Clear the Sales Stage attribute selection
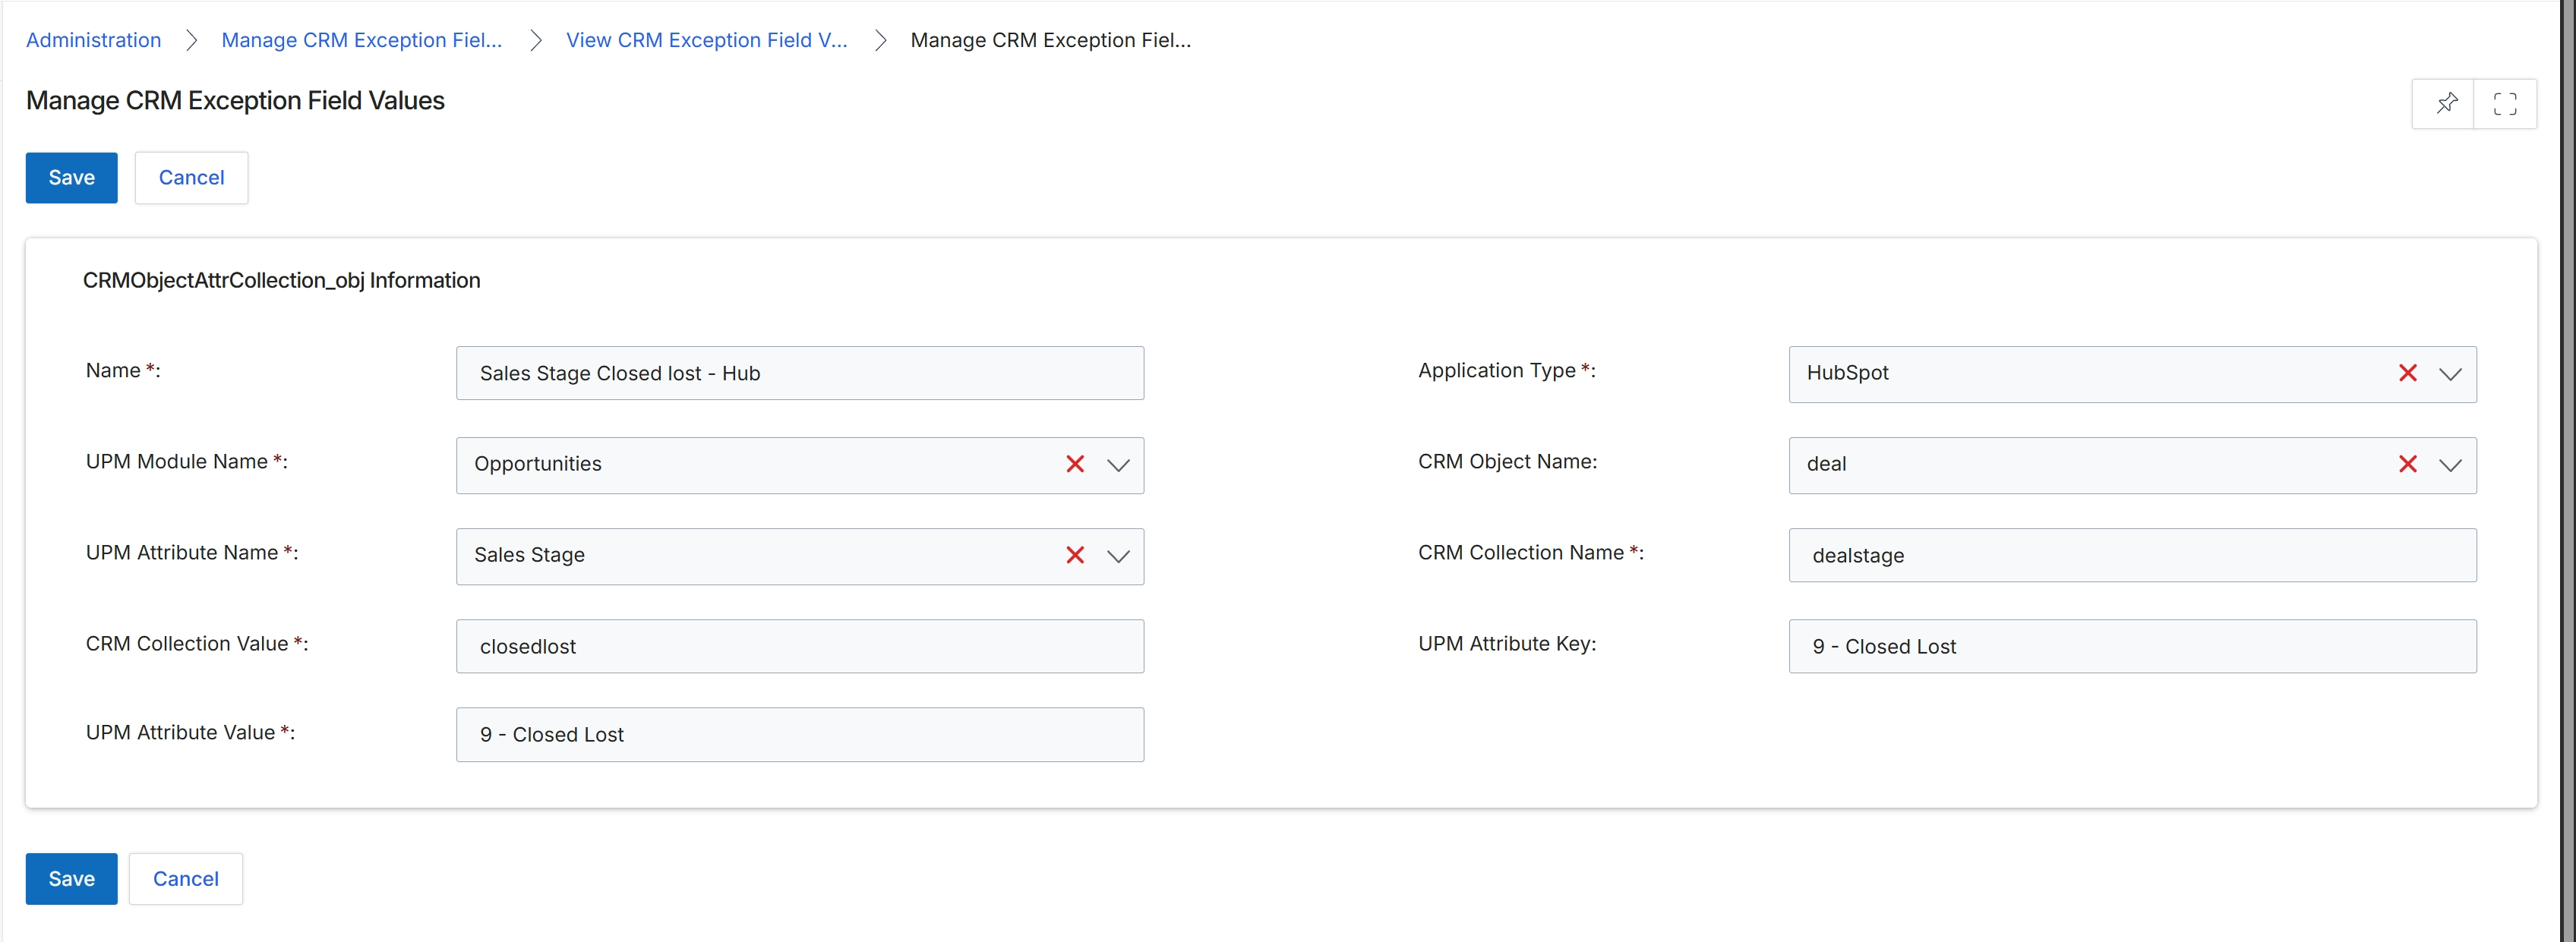Screen dimensions: 2576x942 tap(1075, 555)
